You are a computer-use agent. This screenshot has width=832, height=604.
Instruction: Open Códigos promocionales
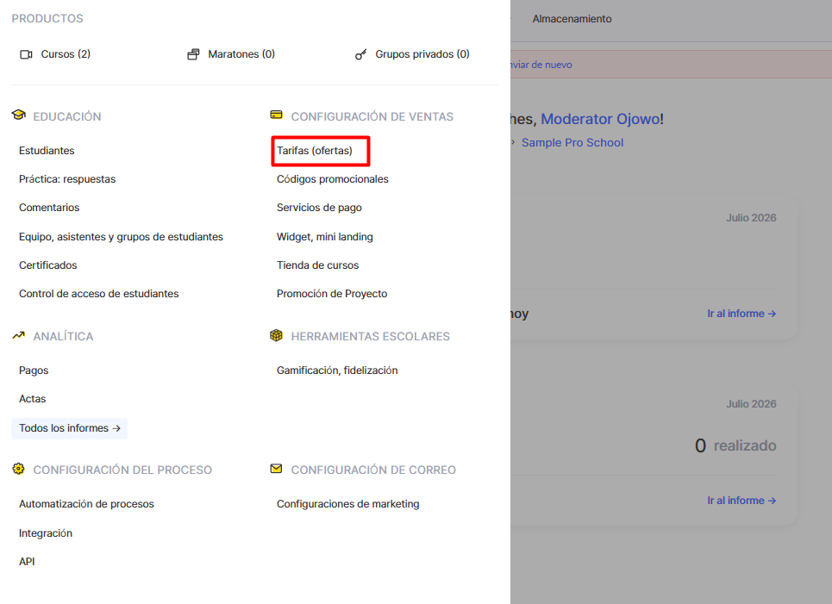click(333, 179)
